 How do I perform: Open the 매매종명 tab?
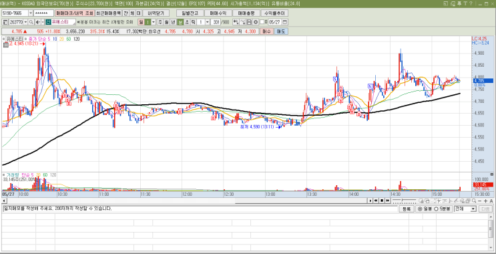pyautogui.click(x=246, y=13)
